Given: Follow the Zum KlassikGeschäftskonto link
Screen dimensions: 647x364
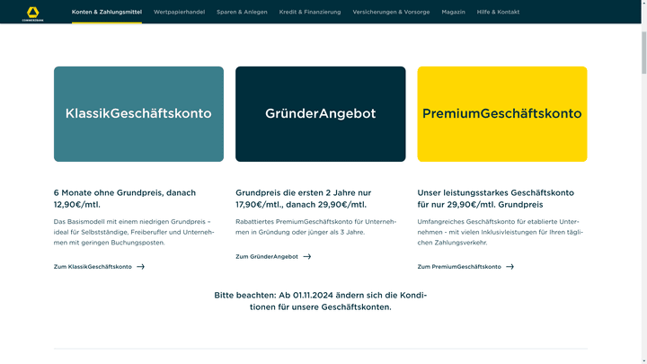Looking at the screenshot, I should click(x=99, y=267).
